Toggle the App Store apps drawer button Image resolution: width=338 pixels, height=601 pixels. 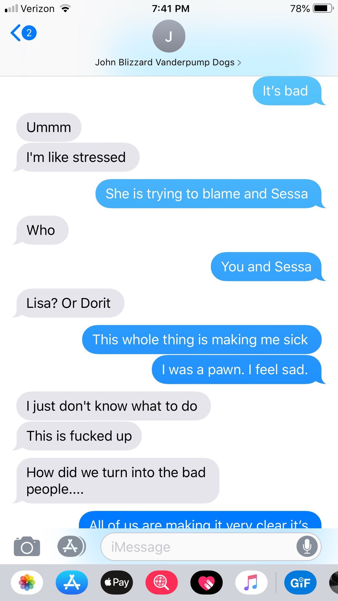coord(70,546)
